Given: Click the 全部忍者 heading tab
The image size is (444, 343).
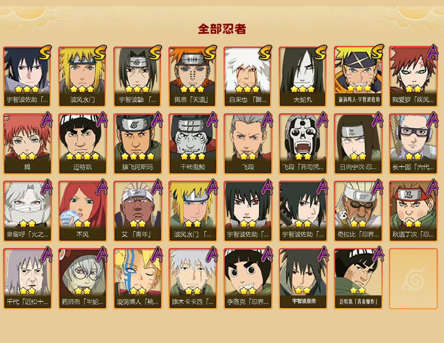Looking at the screenshot, I should [x=222, y=29].
